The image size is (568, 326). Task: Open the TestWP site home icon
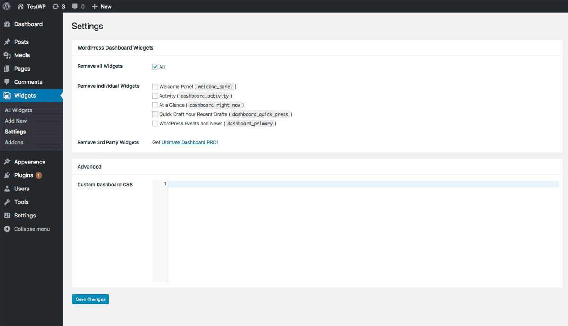click(20, 7)
